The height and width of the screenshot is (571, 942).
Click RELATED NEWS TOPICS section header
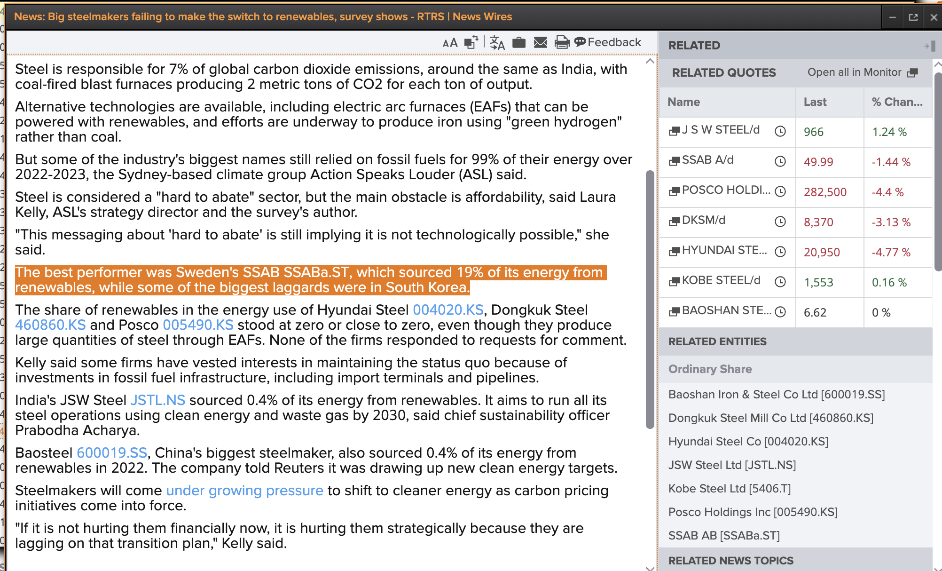[x=795, y=561]
